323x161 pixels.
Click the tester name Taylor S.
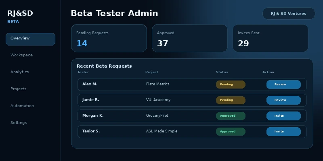pos(91,131)
